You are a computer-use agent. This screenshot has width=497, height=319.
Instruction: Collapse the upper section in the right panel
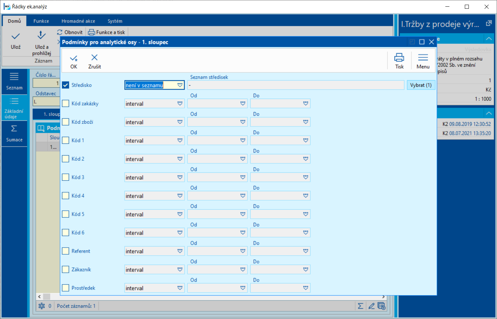click(x=489, y=39)
